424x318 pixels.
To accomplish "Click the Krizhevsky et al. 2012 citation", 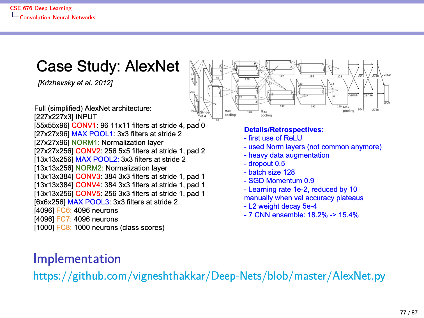I will pos(75,83).
